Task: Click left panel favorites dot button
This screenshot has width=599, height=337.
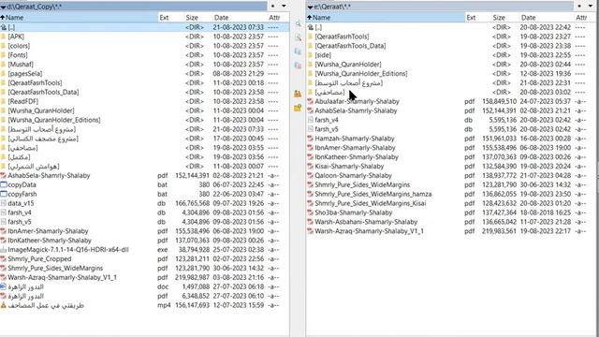Action: pyautogui.click(x=272, y=7)
